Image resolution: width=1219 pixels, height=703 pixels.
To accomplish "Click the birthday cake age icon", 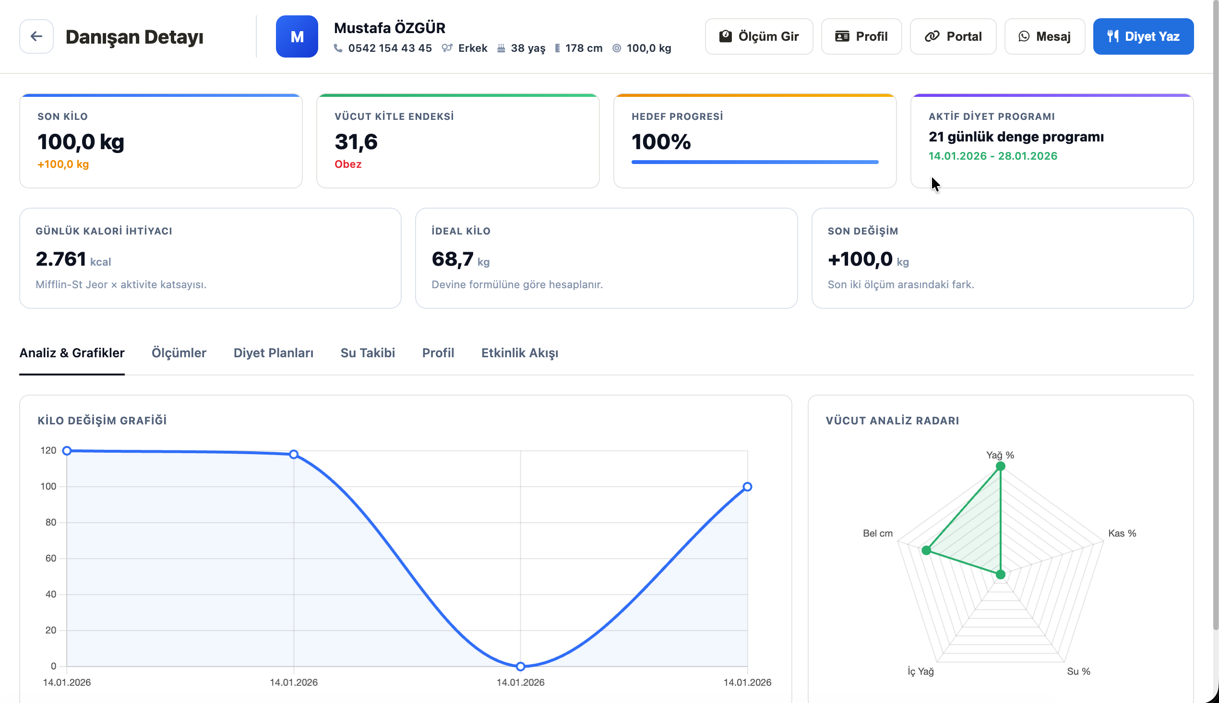I will (501, 48).
